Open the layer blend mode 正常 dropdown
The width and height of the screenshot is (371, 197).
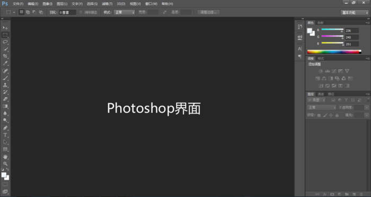(x=322, y=108)
